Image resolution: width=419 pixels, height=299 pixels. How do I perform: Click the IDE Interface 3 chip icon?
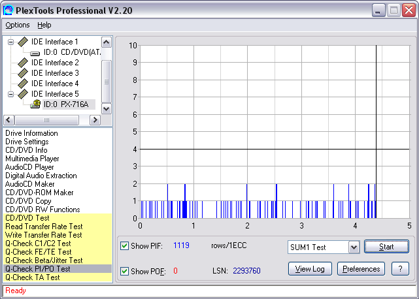(x=23, y=73)
